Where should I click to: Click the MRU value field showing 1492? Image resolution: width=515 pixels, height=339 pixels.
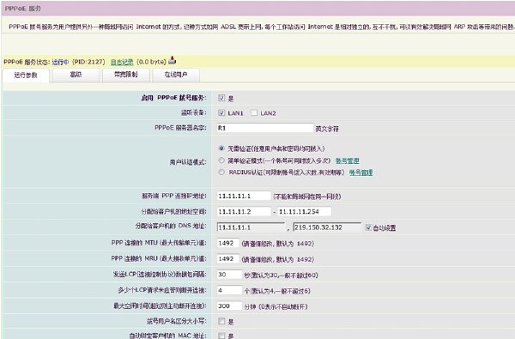pos(228,259)
